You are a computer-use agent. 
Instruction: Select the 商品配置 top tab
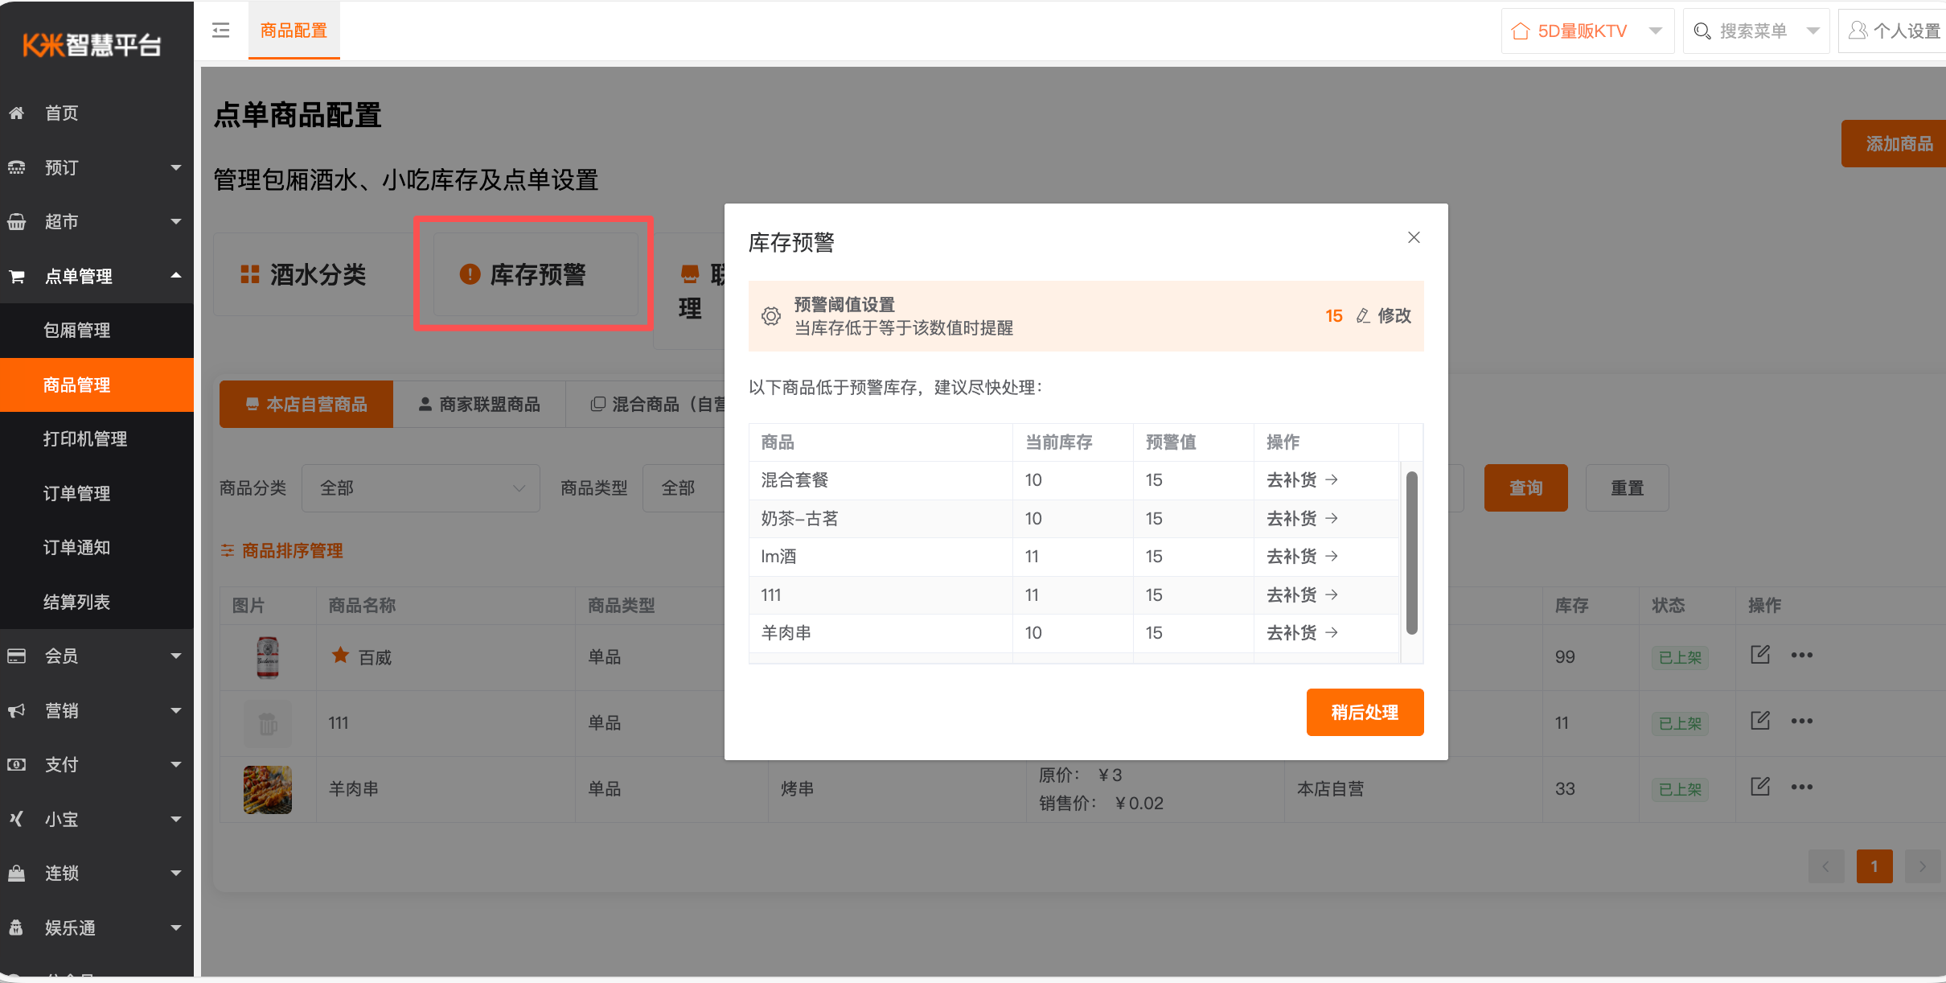click(x=294, y=30)
